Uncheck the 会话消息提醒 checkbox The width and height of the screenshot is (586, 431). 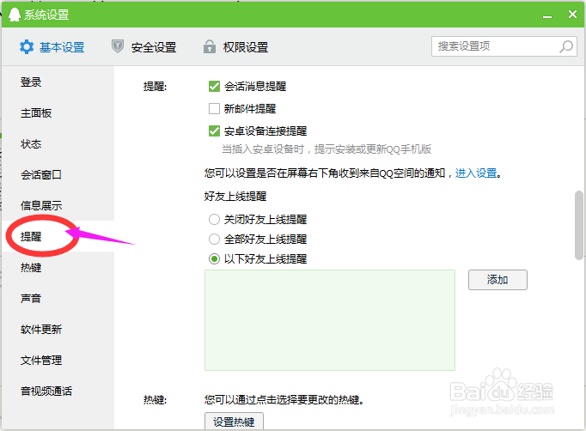(214, 86)
